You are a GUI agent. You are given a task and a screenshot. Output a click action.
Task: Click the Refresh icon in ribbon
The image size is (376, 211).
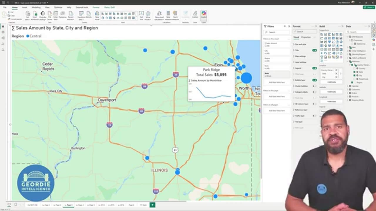[89, 15]
